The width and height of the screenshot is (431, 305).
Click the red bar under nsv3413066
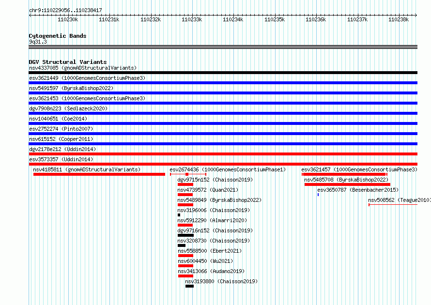(185, 276)
